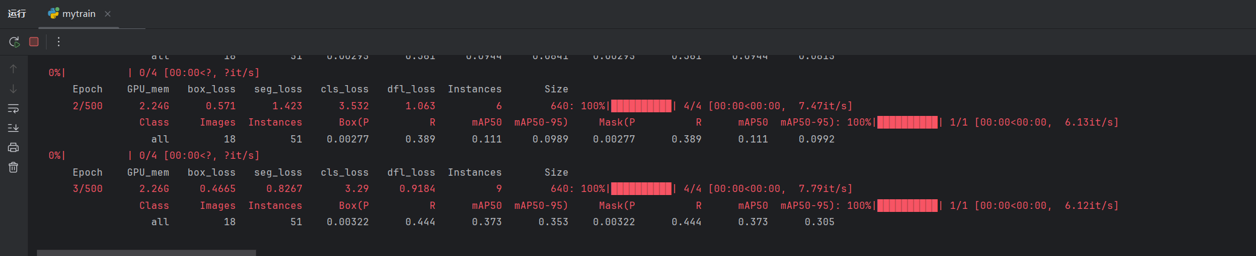Screen dimensions: 1256x256
Task: Toggle scroll to end of output
Action: [x=13, y=128]
